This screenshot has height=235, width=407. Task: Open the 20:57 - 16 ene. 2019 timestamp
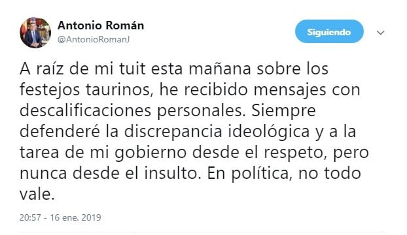point(60,217)
